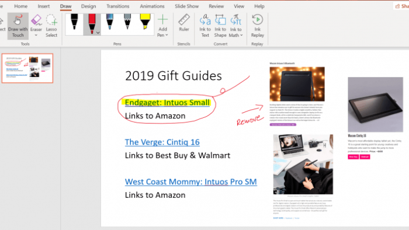Open West Coast Mommy: Intuos Pro SM link

point(190,182)
